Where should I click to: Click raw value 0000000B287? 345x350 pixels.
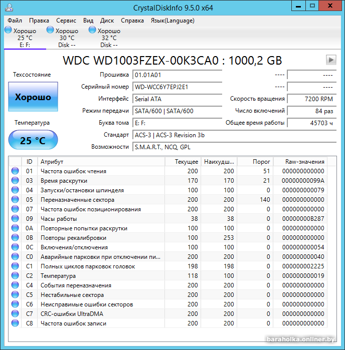click(x=303, y=219)
